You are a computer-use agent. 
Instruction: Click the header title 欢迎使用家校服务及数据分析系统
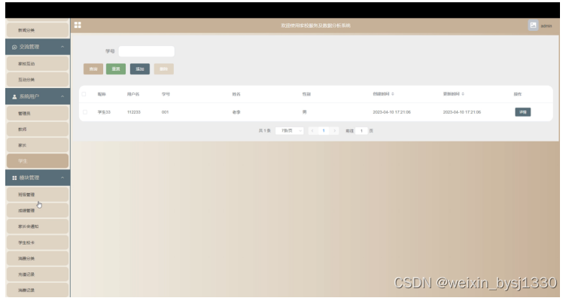pos(315,26)
